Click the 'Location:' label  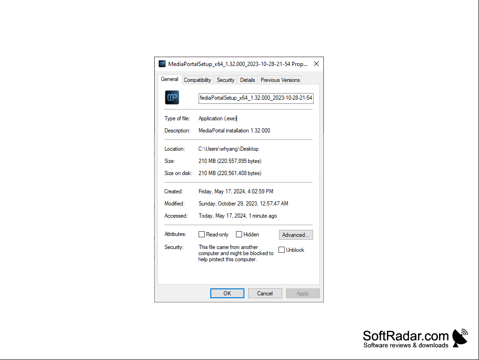click(175, 149)
